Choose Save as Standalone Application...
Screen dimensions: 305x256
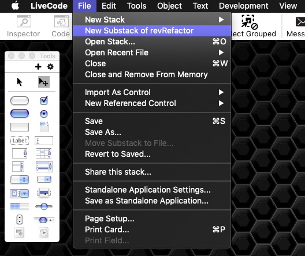point(152,201)
